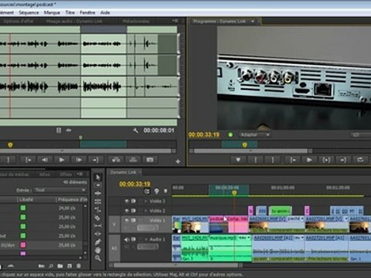
Task: Open Program monitor sequence dropdown arrow
Action: (253, 21)
